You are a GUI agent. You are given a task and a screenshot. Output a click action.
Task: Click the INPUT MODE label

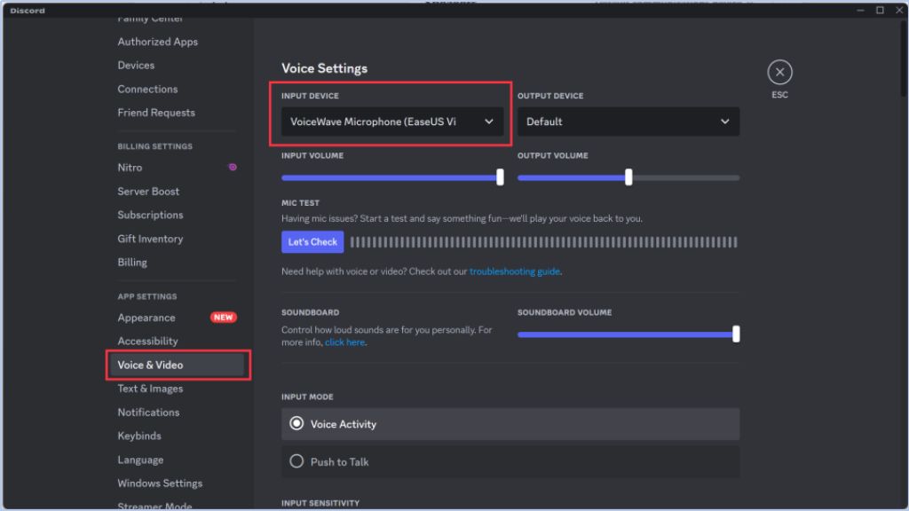[307, 397]
